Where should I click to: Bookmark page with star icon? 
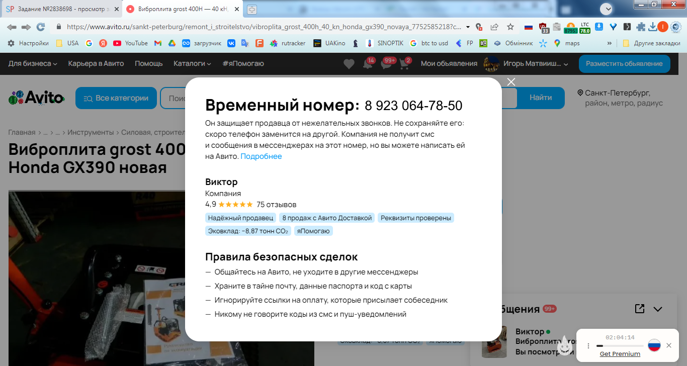(510, 27)
